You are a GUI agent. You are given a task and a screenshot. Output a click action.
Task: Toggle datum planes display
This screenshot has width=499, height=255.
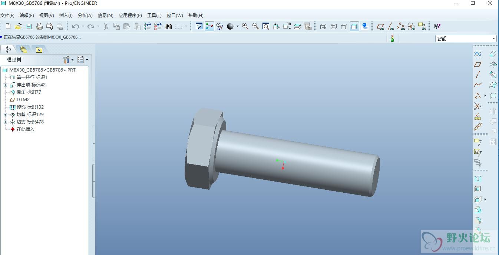point(380,26)
